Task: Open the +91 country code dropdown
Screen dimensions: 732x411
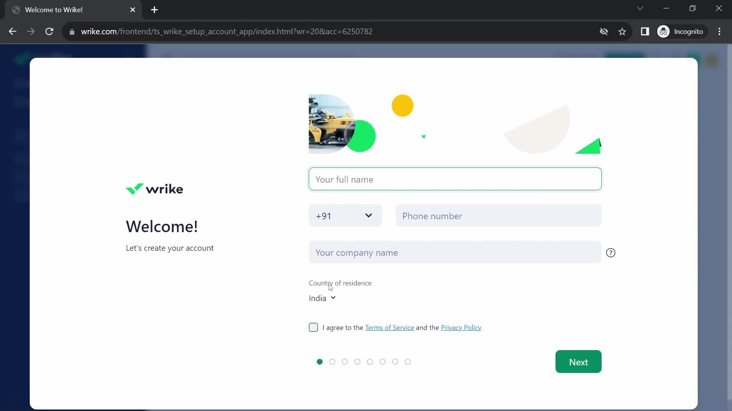Action: (x=345, y=215)
